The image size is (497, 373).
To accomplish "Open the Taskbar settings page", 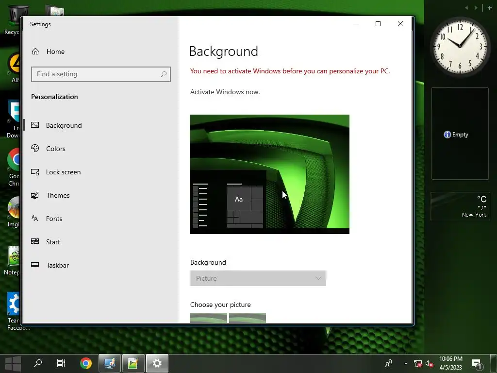I will [57, 265].
